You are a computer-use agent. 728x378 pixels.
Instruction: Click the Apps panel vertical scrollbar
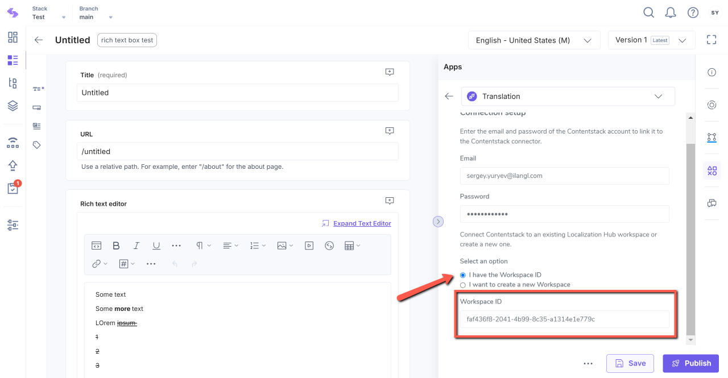coord(690,239)
